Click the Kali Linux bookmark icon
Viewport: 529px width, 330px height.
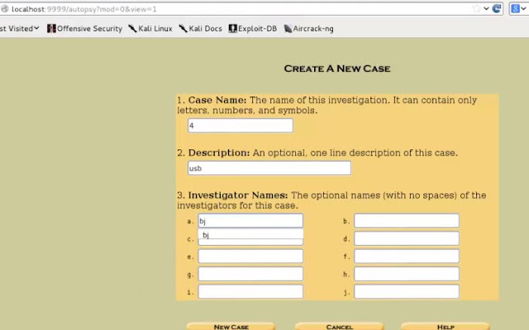click(x=132, y=29)
